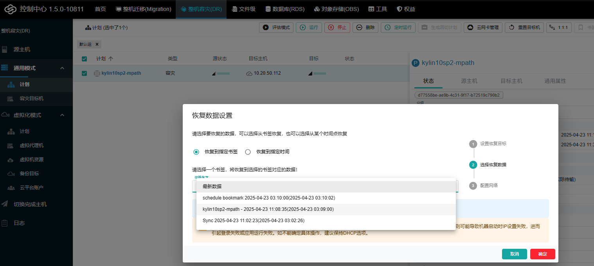
Task: Toggle the select-all checkbox in table header
Action: pos(84,59)
